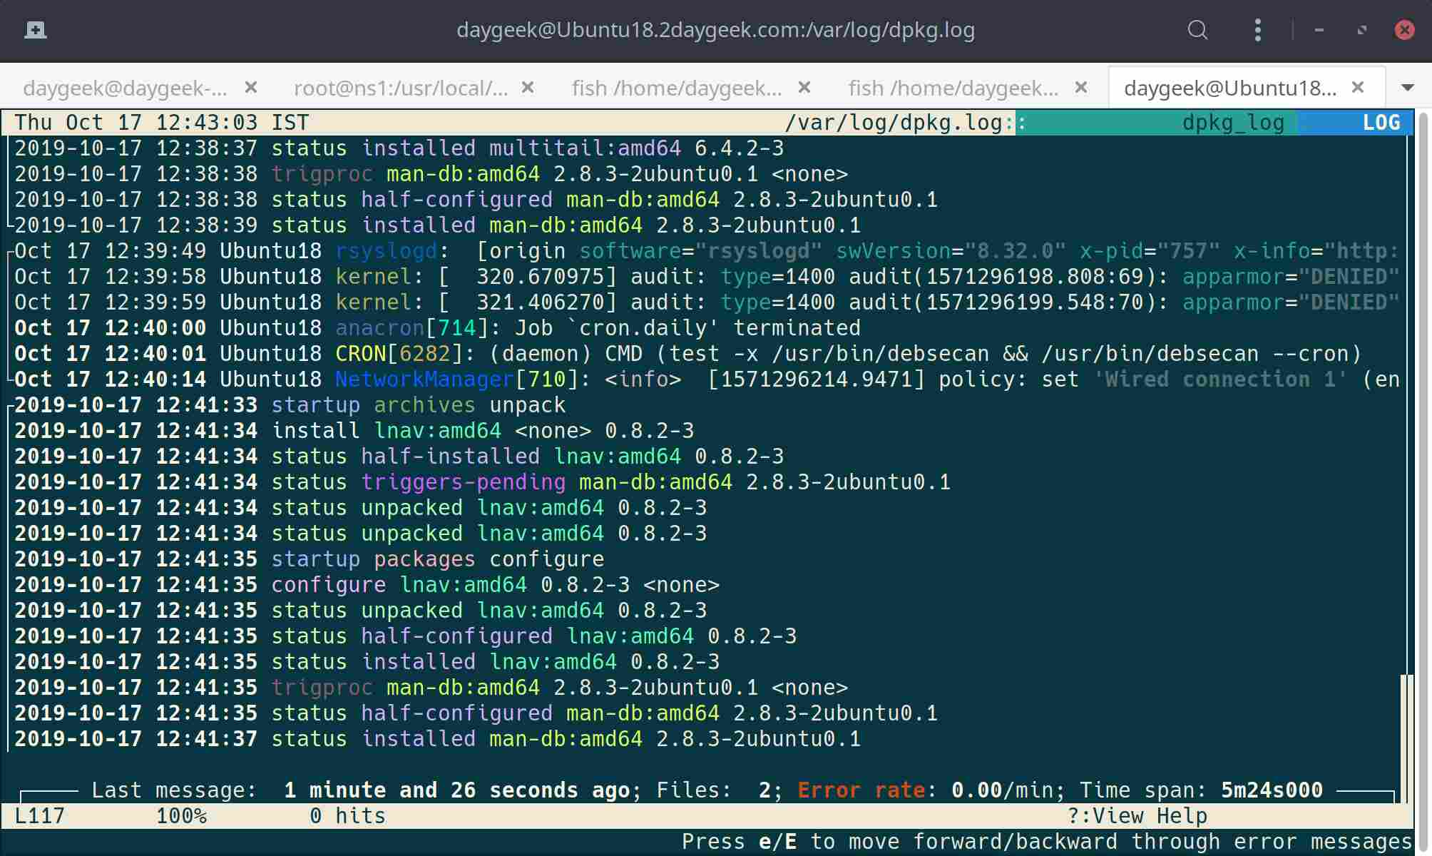Expand the tab list dropdown arrow
The width and height of the screenshot is (1432, 856).
click(x=1407, y=87)
